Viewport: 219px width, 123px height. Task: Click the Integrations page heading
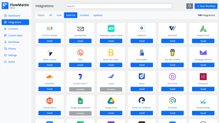pyautogui.click(x=44, y=6)
